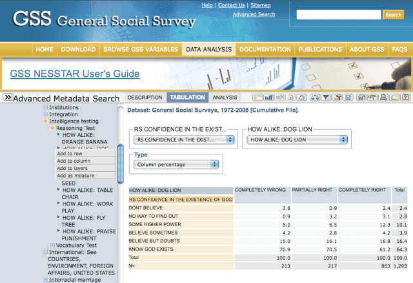Select Add to row menu option
Viewport: 413px width, 283px height.
[85, 154]
